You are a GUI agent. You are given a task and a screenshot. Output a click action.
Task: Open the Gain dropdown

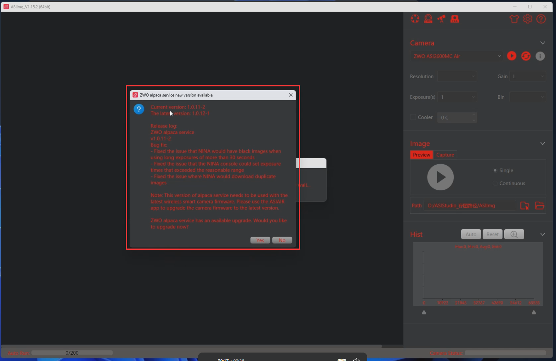(x=528, y=77)
